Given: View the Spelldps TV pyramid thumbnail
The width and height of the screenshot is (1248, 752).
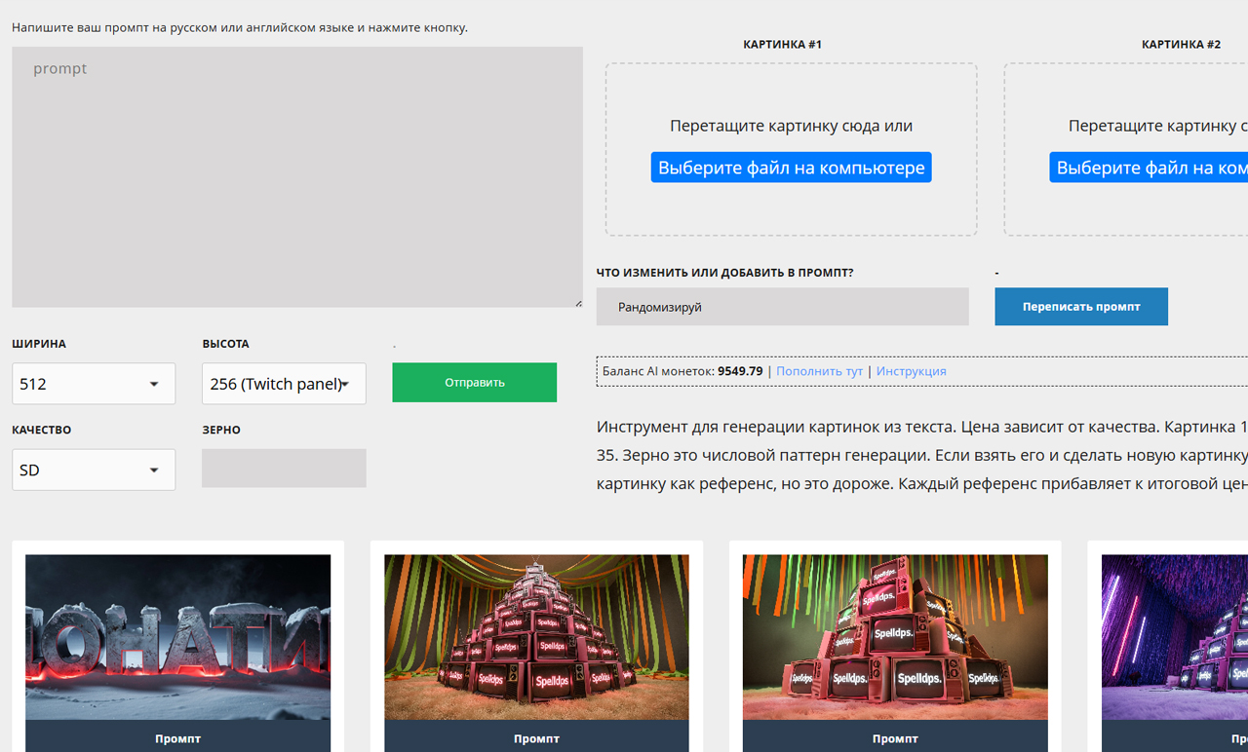Looking at the screenshot, I should [x=536, y=638].
